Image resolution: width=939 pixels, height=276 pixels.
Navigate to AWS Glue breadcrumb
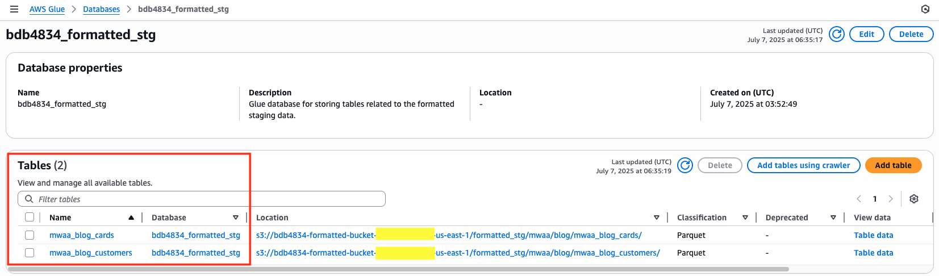[x=47, y=9]
